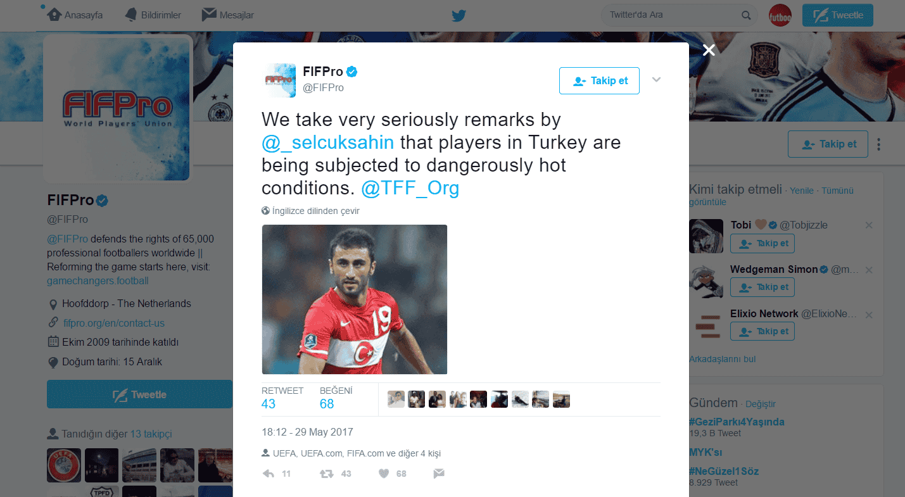
Task: Click the @_selcuksahin mention link
Action: pos(328,142)
